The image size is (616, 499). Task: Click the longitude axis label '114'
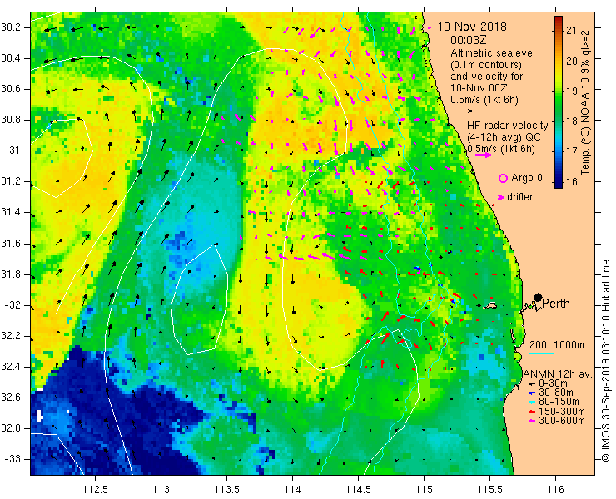[293, 489]
